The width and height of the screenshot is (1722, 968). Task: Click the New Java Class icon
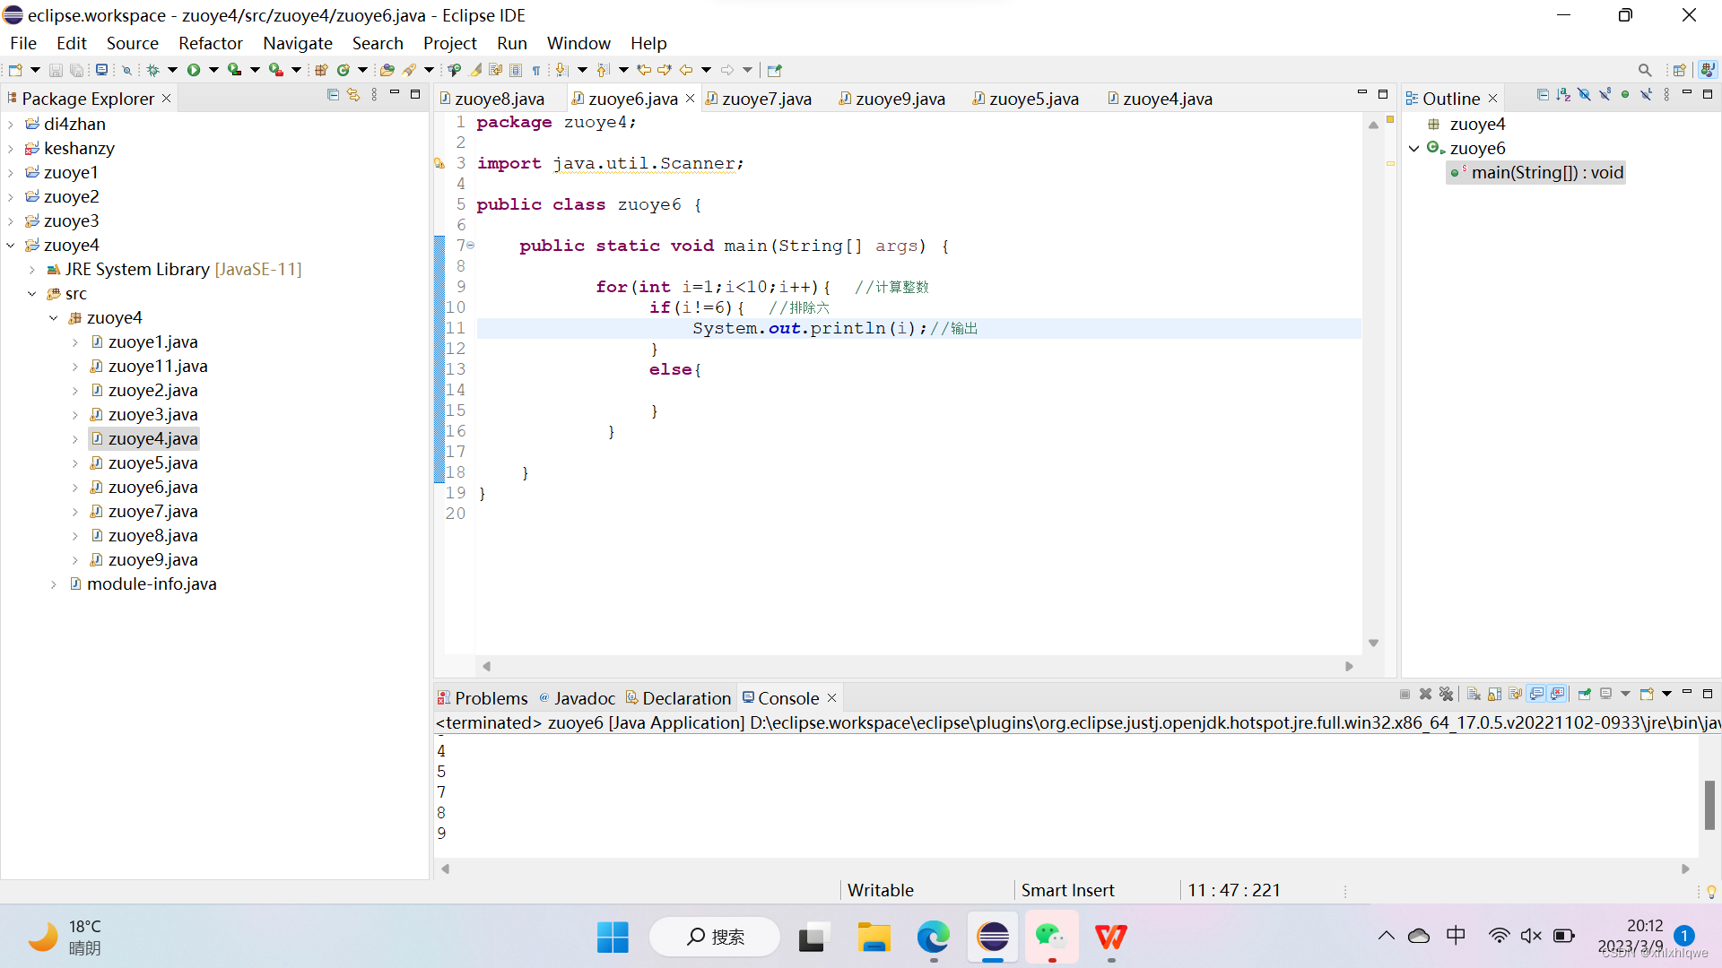click(343, 70)
